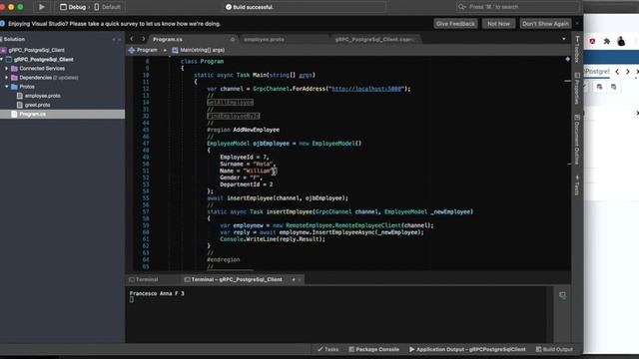Image resolution: width=639 pixels, height=359 pixels.
Task: Open the Build Output pad
Action: 554,349
